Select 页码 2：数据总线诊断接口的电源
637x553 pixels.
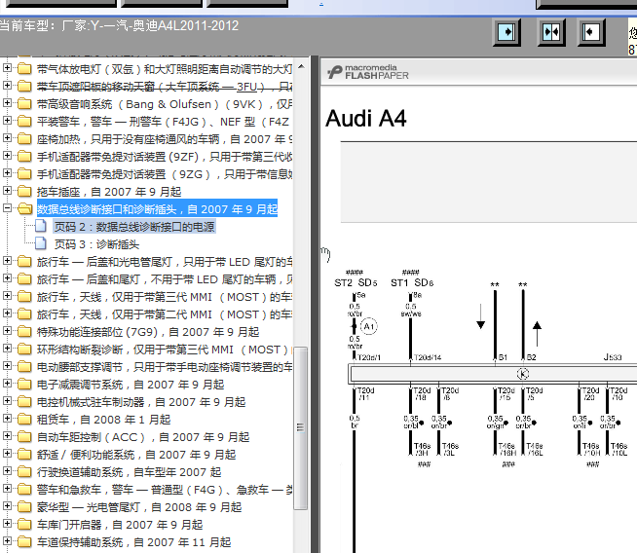coord(134,227)
